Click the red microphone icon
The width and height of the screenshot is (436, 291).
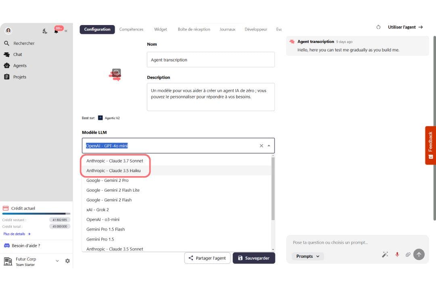pyautogui.click(x=397, y=254)
